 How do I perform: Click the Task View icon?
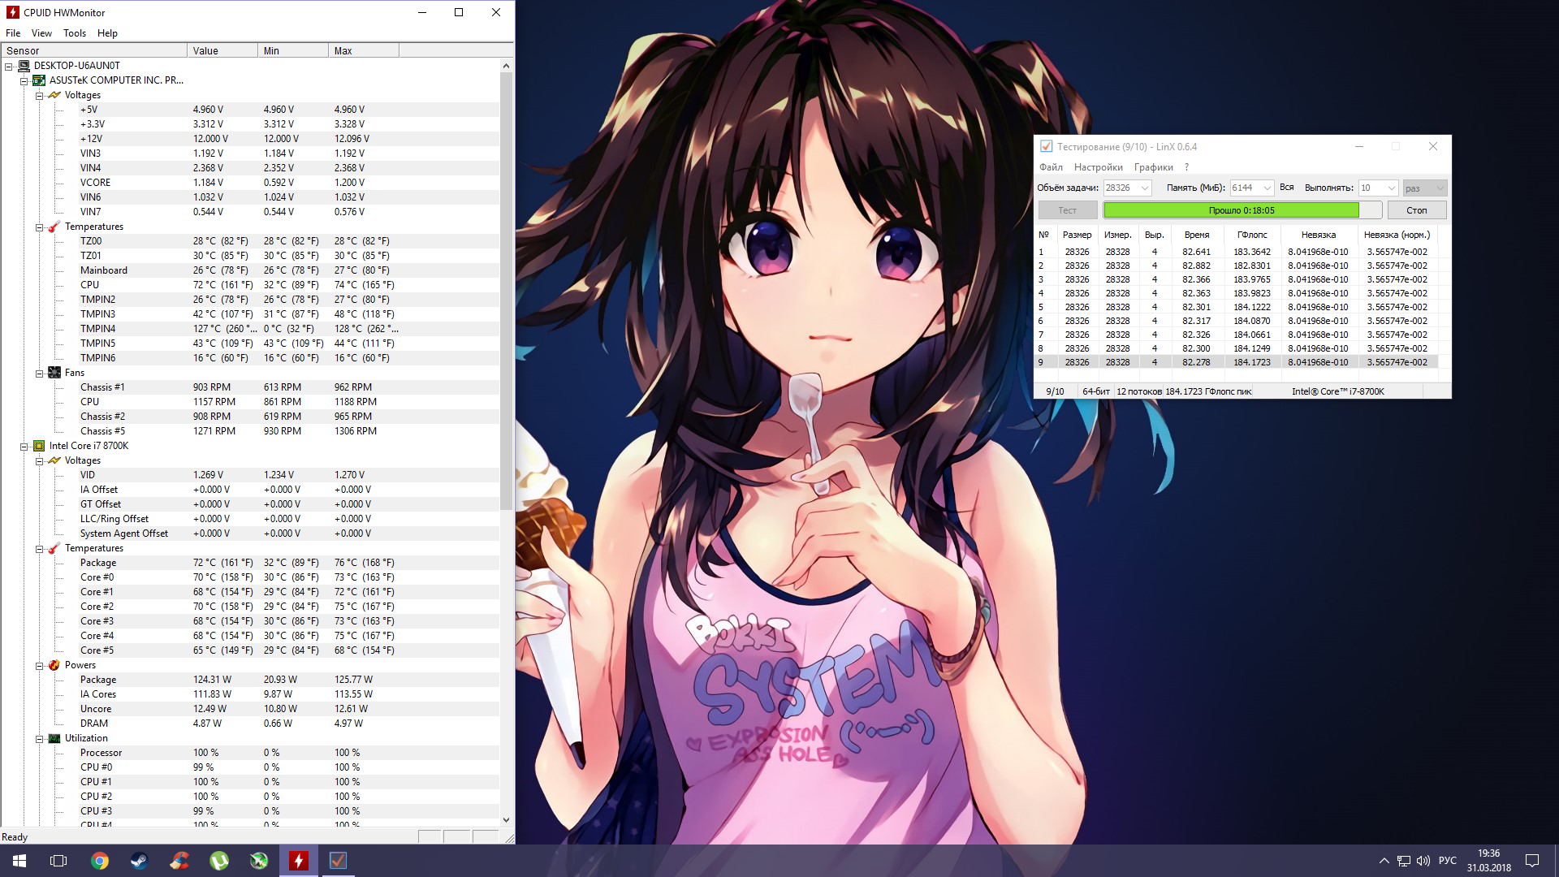(x=58, y=861)
